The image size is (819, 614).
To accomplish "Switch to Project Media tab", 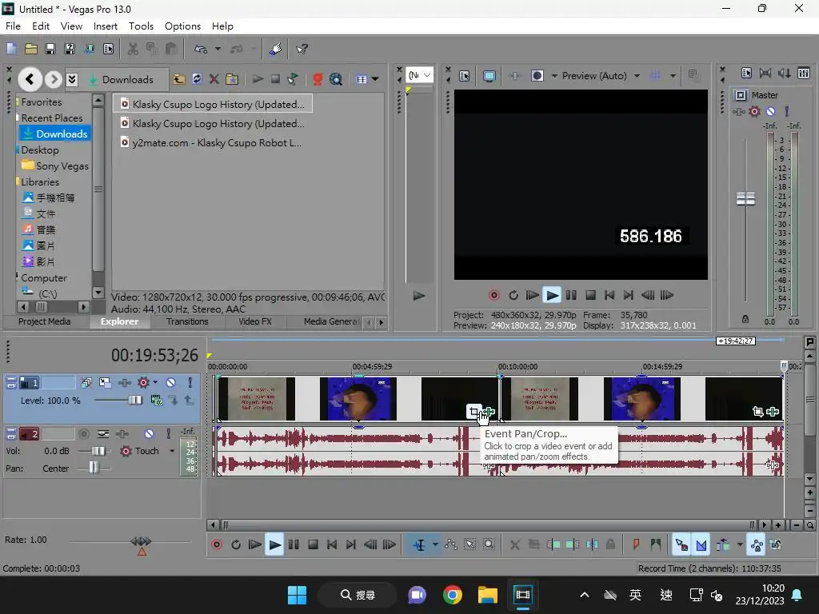I will click(45, 321).
